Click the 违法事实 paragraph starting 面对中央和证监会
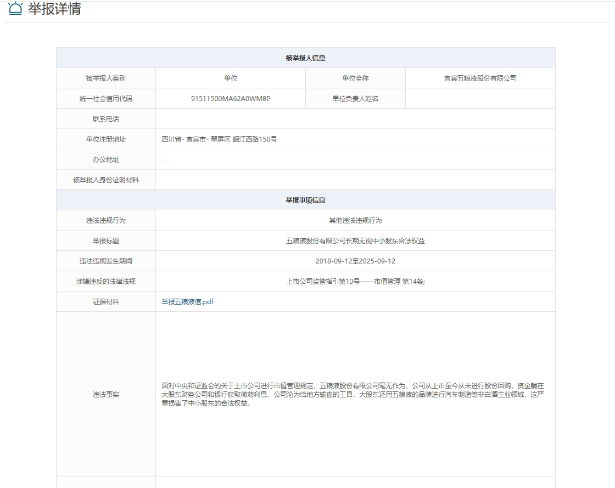Viewport: 615px width, 488px height. pos(353,394)
